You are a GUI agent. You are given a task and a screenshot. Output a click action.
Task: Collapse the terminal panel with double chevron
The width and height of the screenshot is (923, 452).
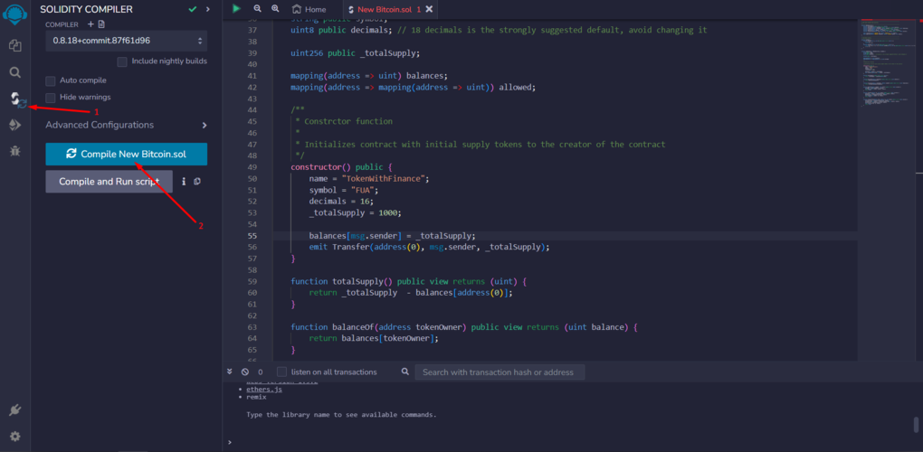231,372
